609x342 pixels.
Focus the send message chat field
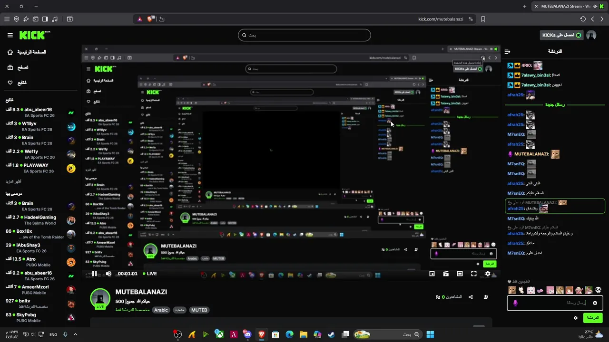555,303
